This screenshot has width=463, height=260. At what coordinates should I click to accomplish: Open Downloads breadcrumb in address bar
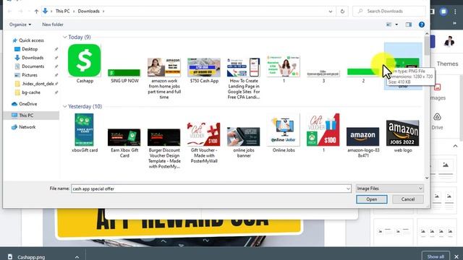88,12
